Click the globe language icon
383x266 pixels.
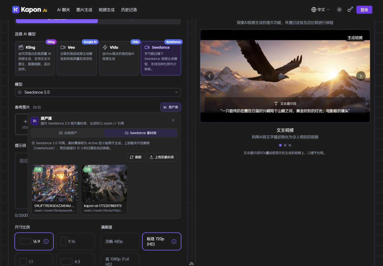click(x=314, y=10)
